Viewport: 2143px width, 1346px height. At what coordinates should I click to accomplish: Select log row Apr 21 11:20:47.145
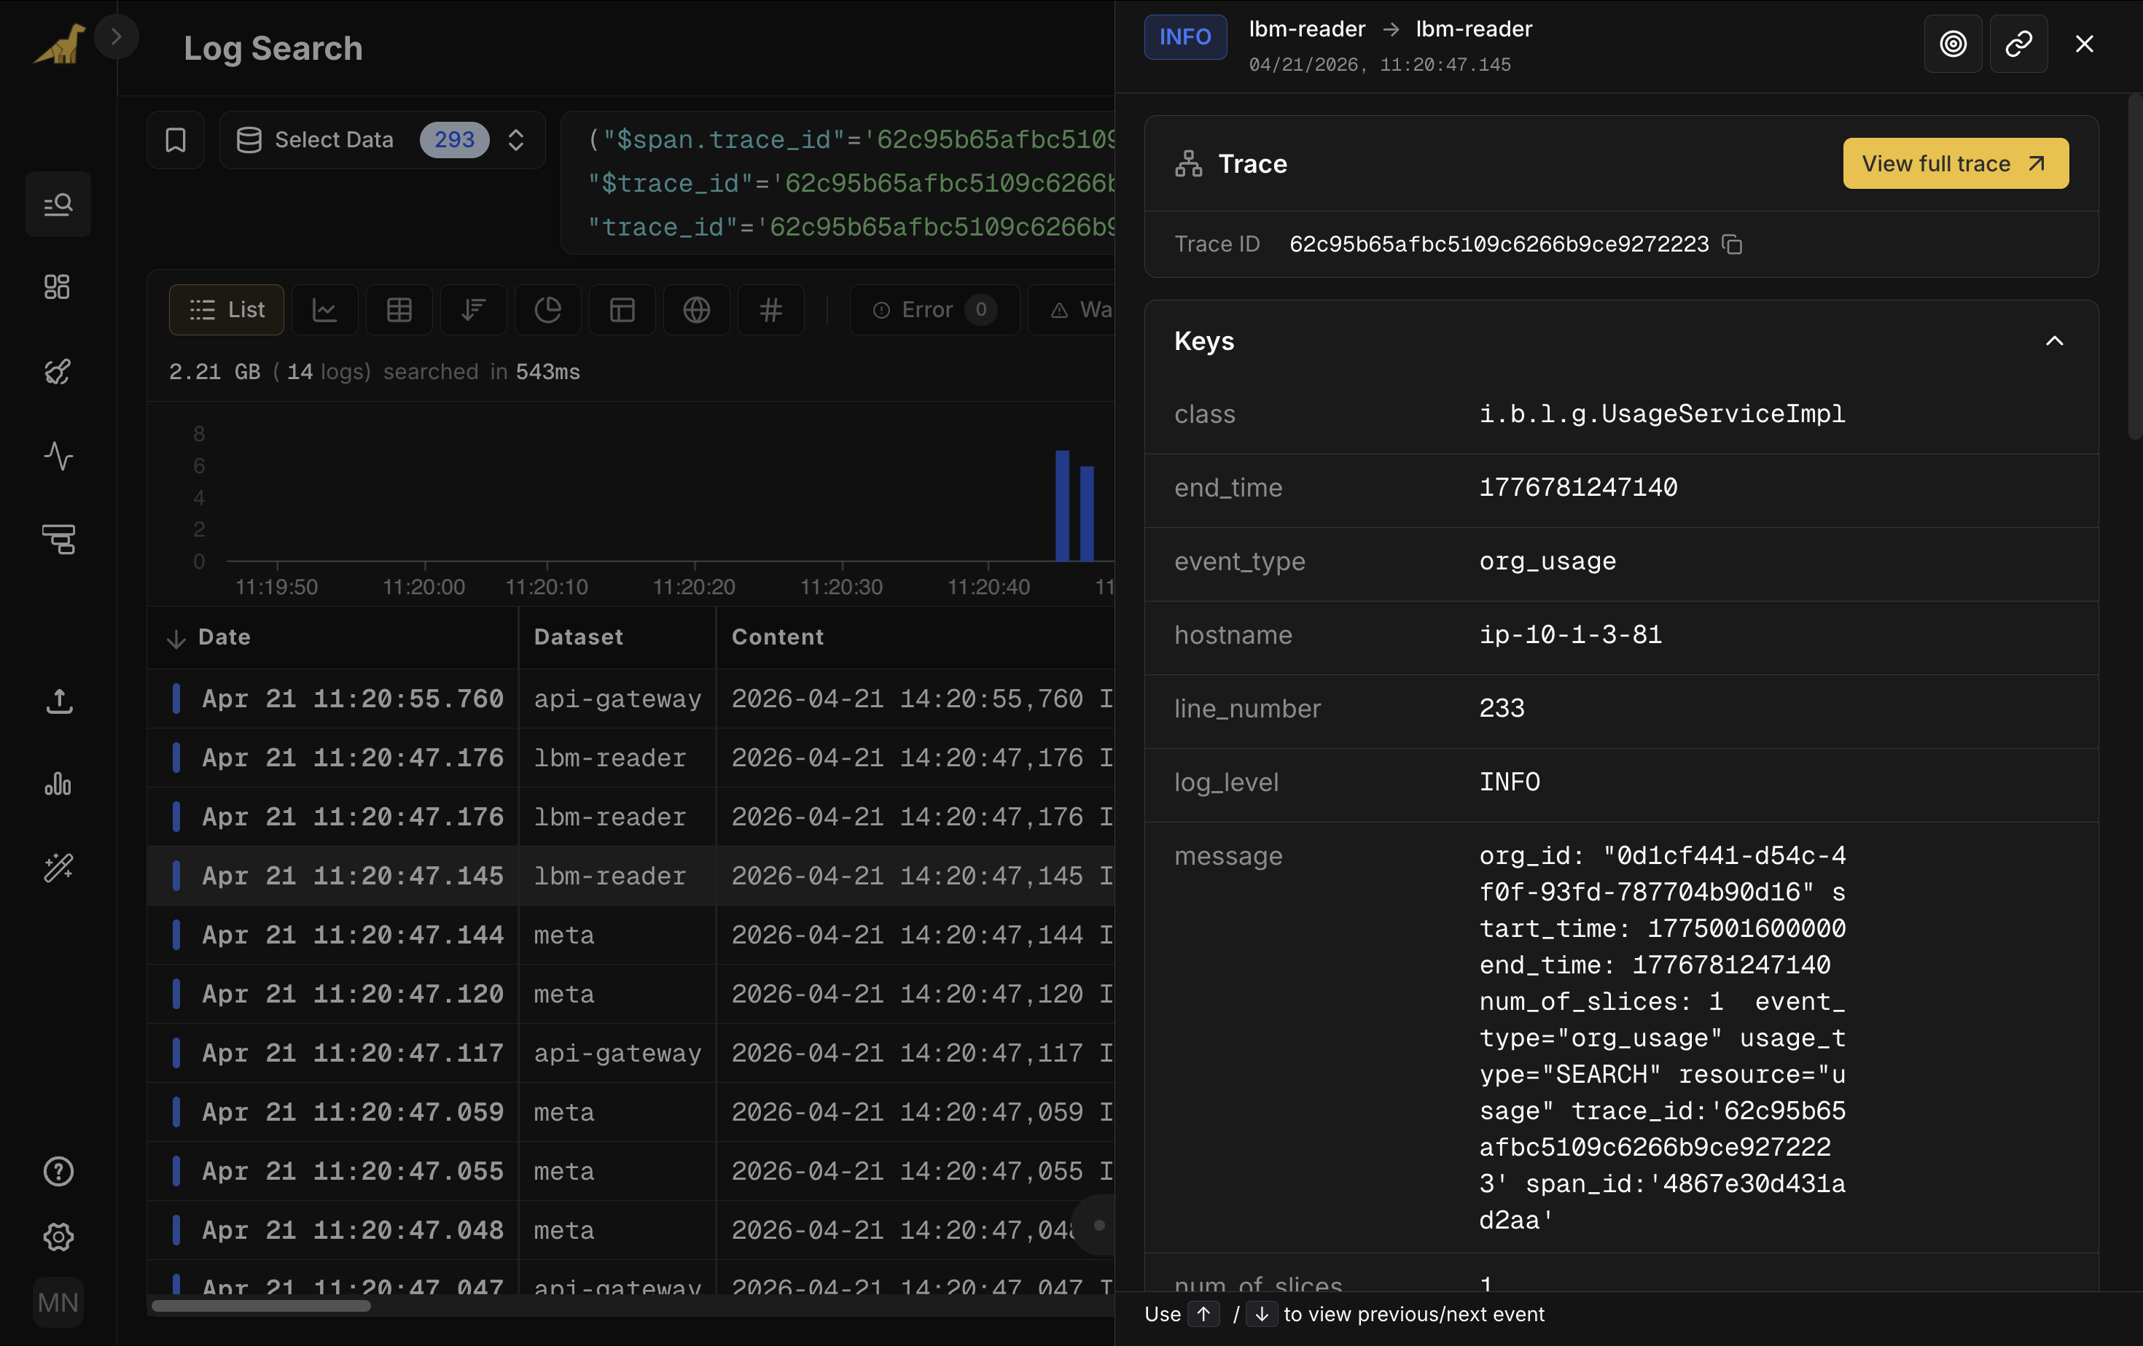pyautogui.click(x=631, y=876)
